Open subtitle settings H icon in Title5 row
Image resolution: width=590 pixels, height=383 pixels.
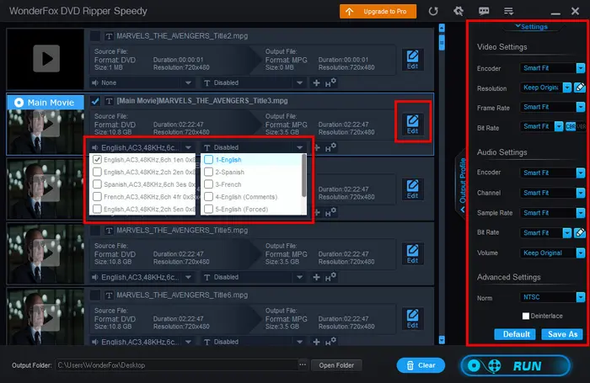tap(330, 277)
